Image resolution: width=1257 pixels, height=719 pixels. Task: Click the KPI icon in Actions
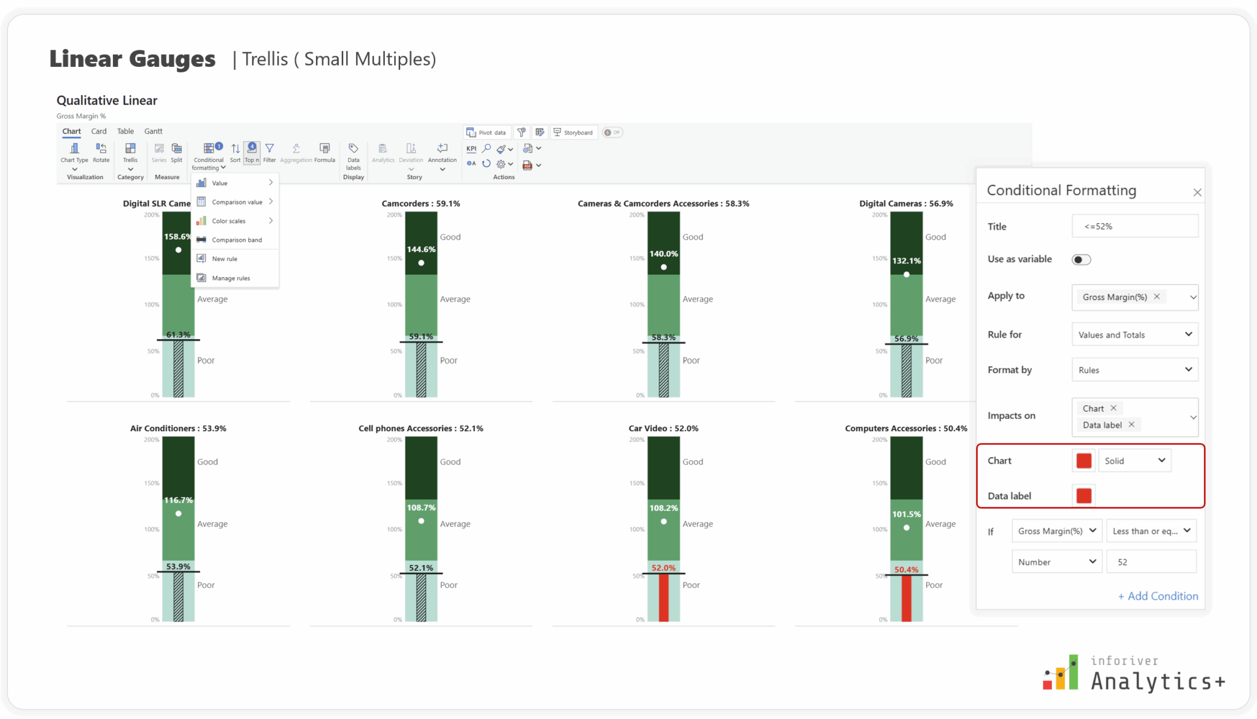point(471,148)
